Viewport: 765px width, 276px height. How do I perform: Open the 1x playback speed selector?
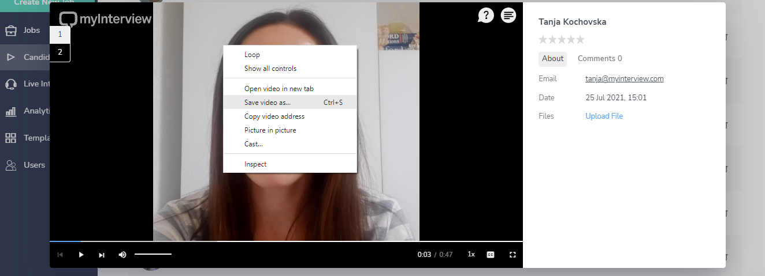click(x=471, y=255)
